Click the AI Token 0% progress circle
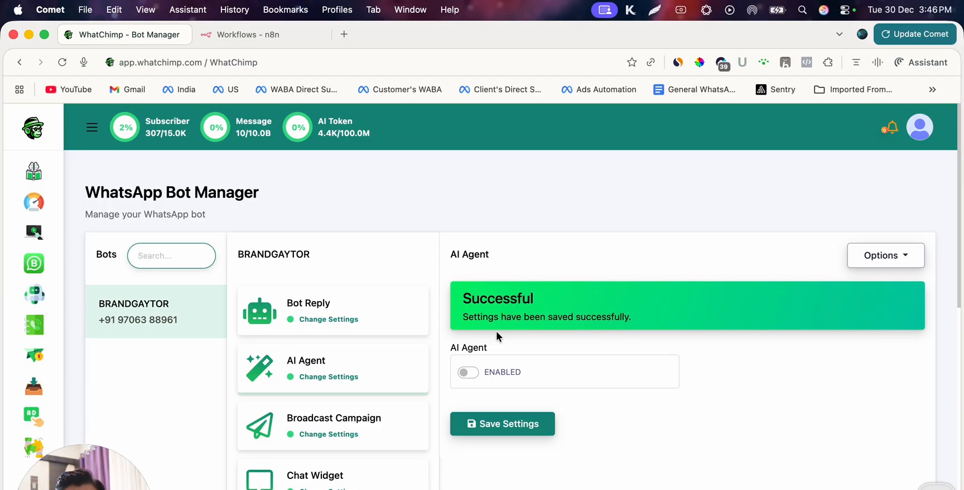Screen dimensions: 964x490 298,127
